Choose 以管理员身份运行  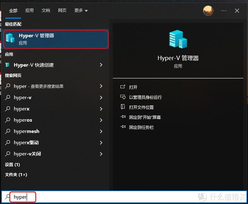[x=145, y=97]
